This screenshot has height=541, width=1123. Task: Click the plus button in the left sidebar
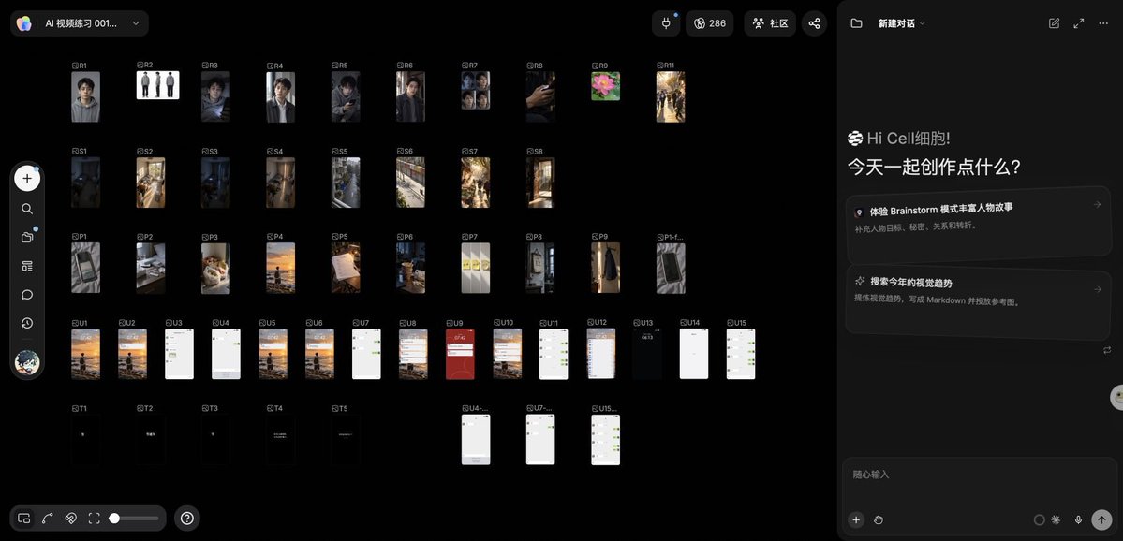(x=27, y=178)
